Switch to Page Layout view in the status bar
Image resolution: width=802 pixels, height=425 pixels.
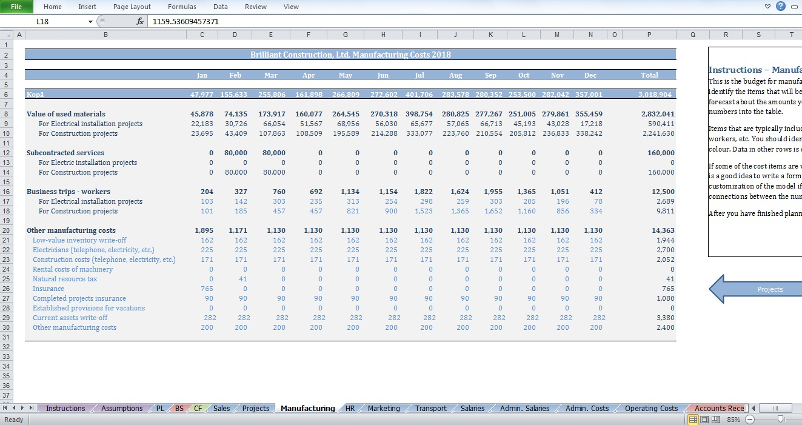click(704, 420)
